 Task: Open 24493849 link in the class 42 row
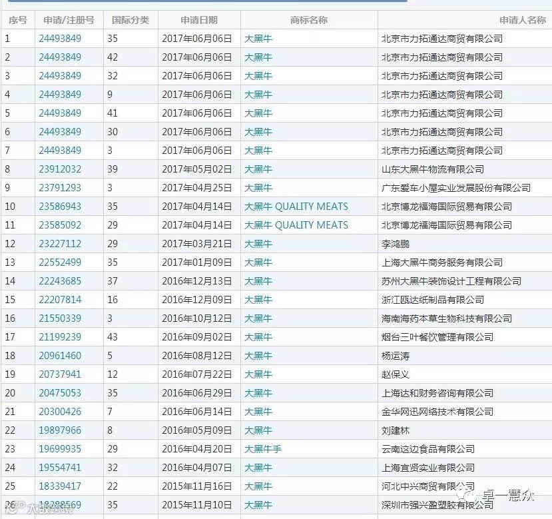[x=60, y=57]
